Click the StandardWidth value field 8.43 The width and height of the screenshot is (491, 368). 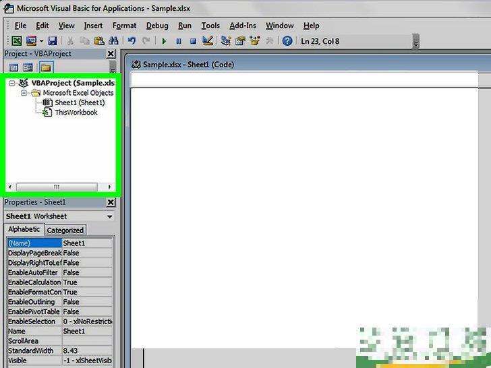pos(87,351)
